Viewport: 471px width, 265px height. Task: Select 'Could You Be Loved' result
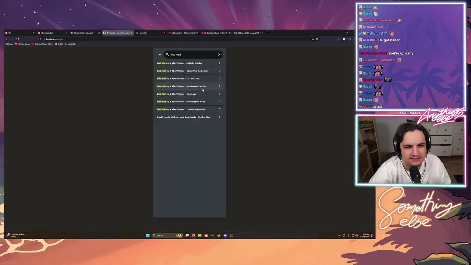pyautogui.click(x=189, y=71)
